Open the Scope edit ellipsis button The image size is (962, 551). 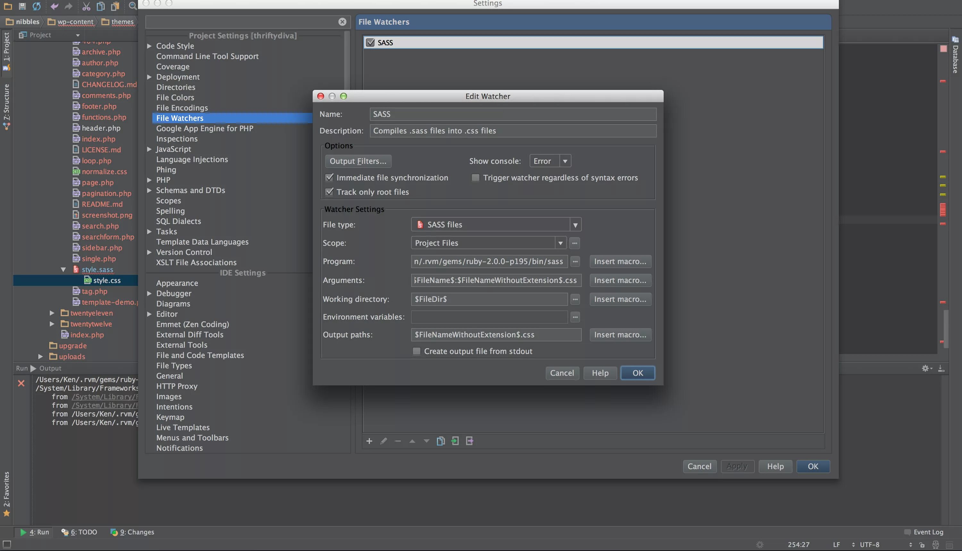coord(575,243)
